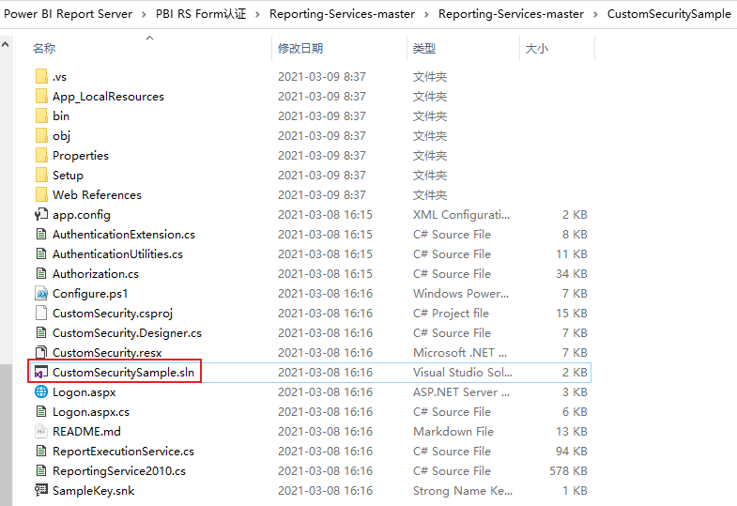Click the Configure.ps1 PowerShell icon
This screenshot has height=506, width=737.
coord(41,293)
